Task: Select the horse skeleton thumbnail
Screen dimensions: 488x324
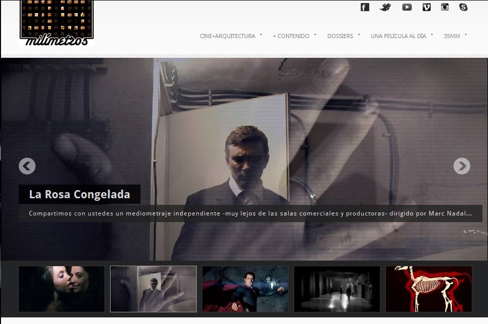Action: (x=429, y=289)
